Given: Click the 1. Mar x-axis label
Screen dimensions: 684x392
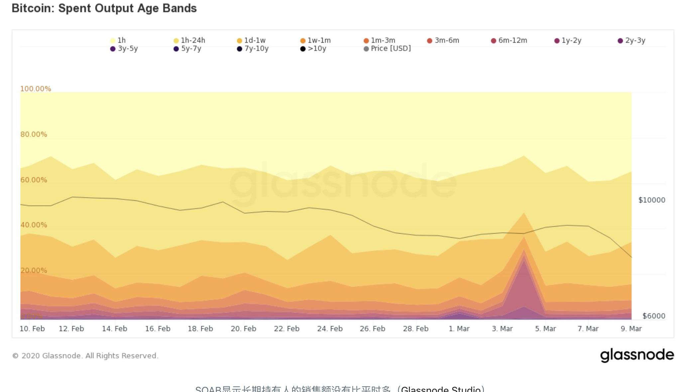Looking at the screenshot, I should click(x=459, y=329).
